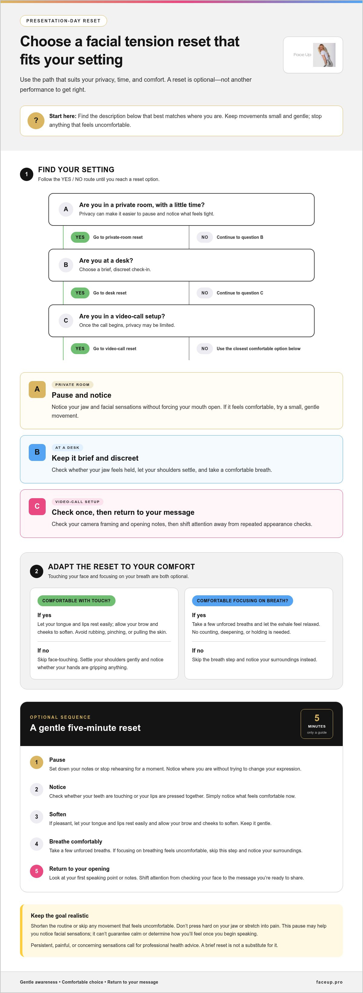Click the blue B desk icon
The width and height of the screenshot is (363, 993).
(x=37, y=452)
